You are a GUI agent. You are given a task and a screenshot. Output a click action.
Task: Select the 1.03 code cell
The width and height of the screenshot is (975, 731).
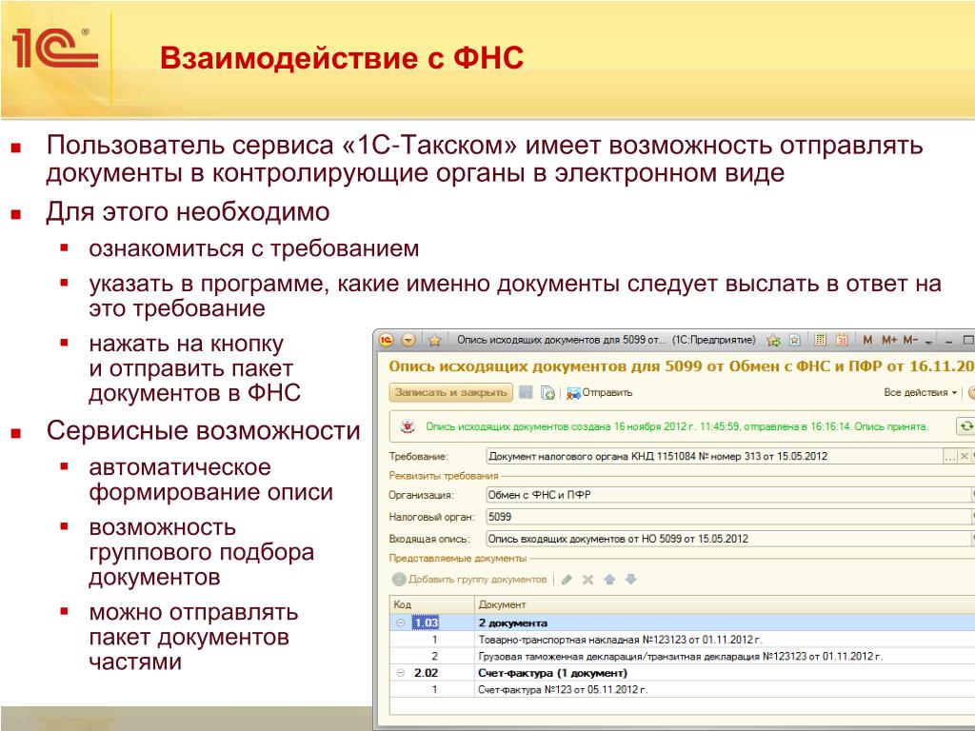coord(426,622)
